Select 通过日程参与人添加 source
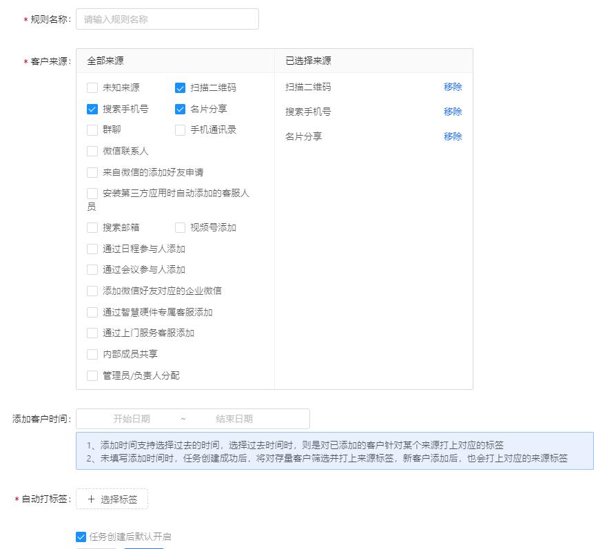 pyautogui.click(x=92, y=248)
